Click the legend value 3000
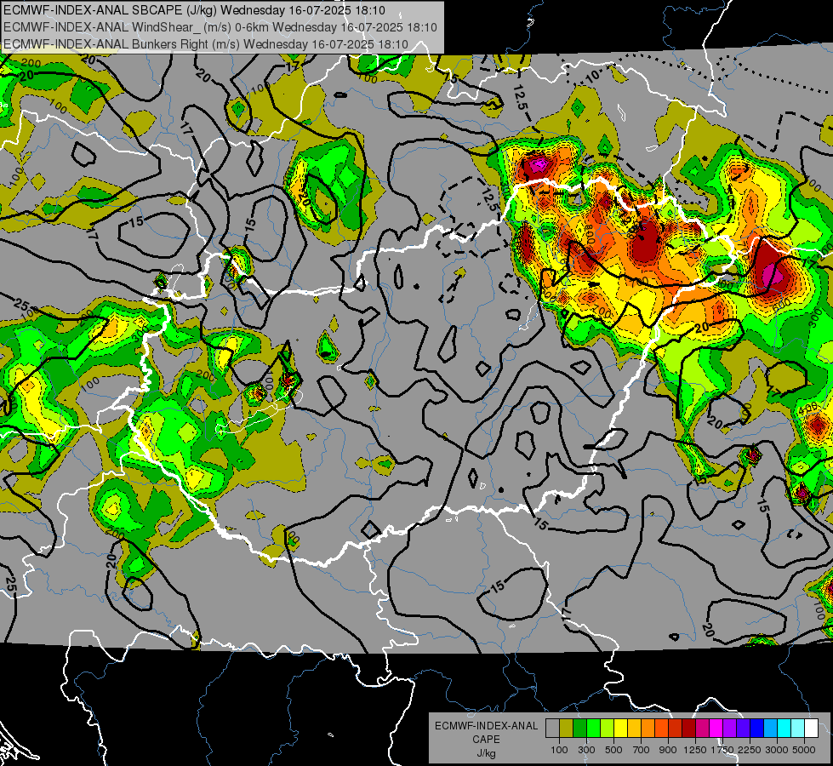 point(777,750)
